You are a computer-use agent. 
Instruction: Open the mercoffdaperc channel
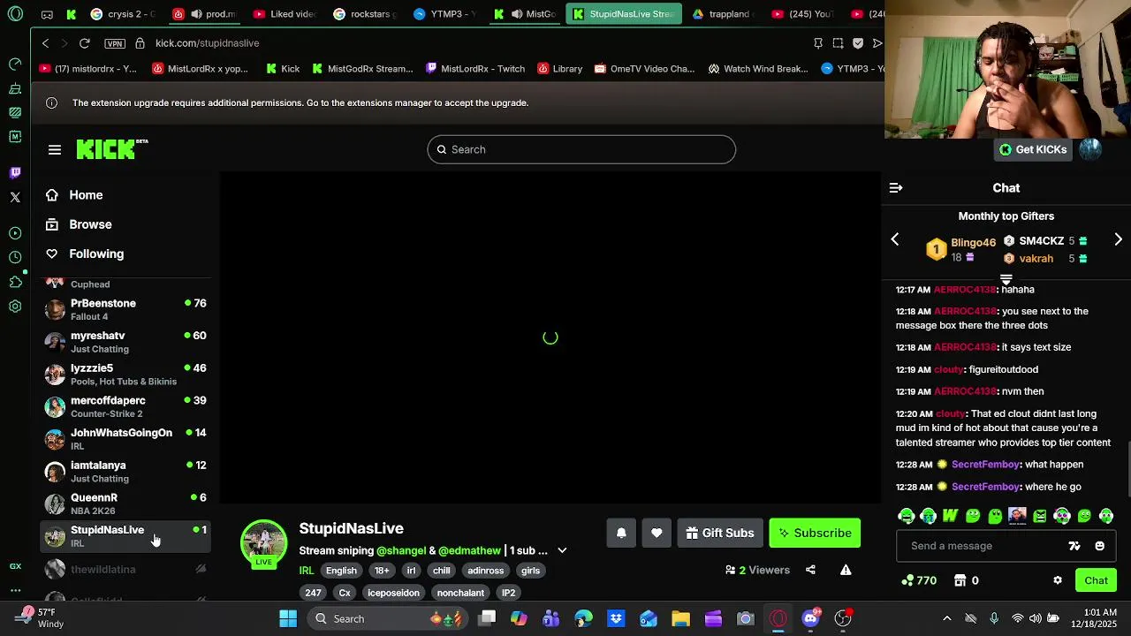(125, 406)
